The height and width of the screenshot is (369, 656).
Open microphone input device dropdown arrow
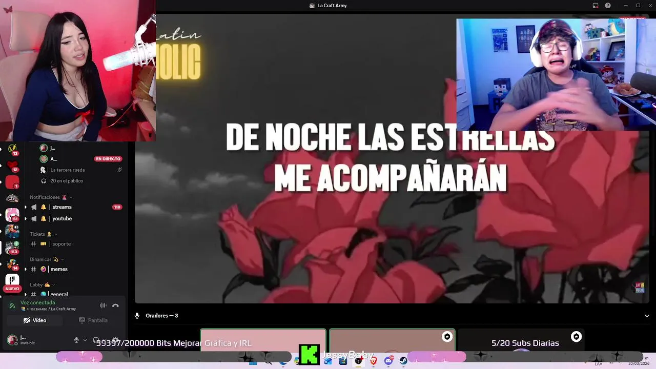[85, 340]
